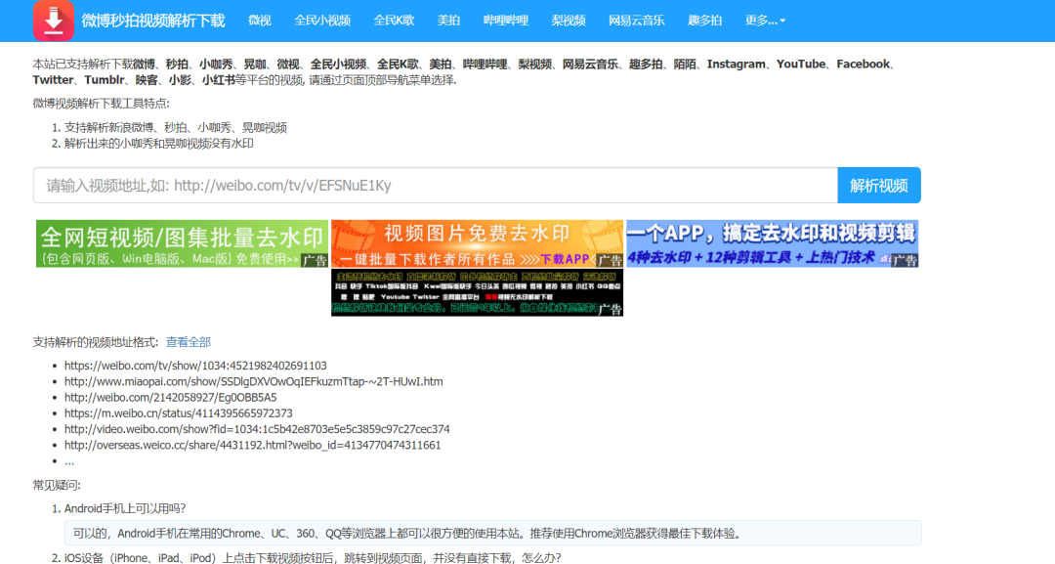Click the 下载APP banner advertisement
The width and height of the screenshot is (1055, 564).
coord(475,242)
